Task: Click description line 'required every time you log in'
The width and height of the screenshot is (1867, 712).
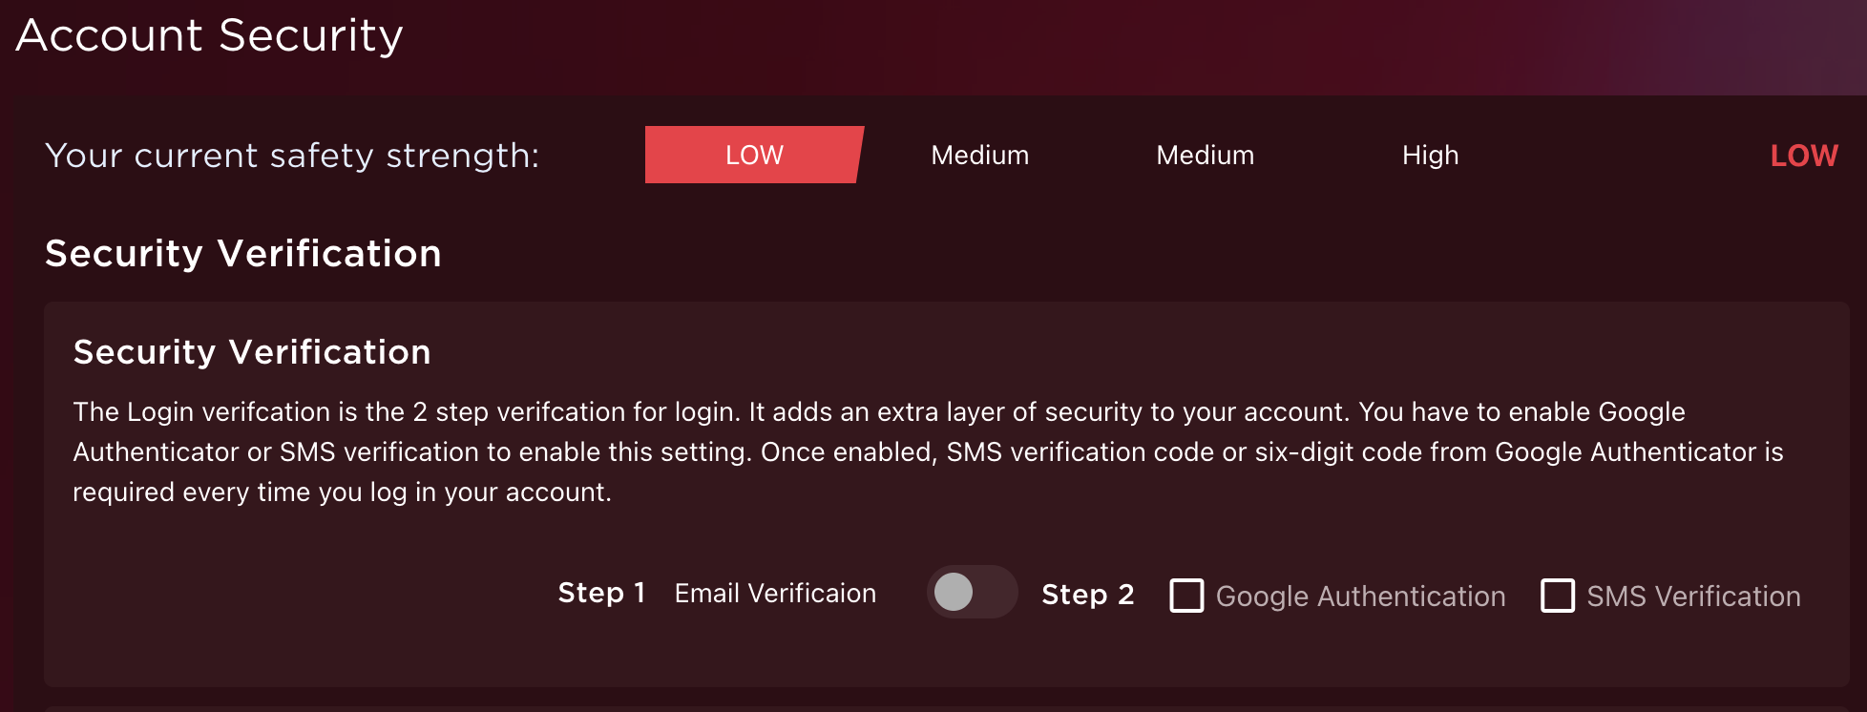Action: click(x=342, y=492)
